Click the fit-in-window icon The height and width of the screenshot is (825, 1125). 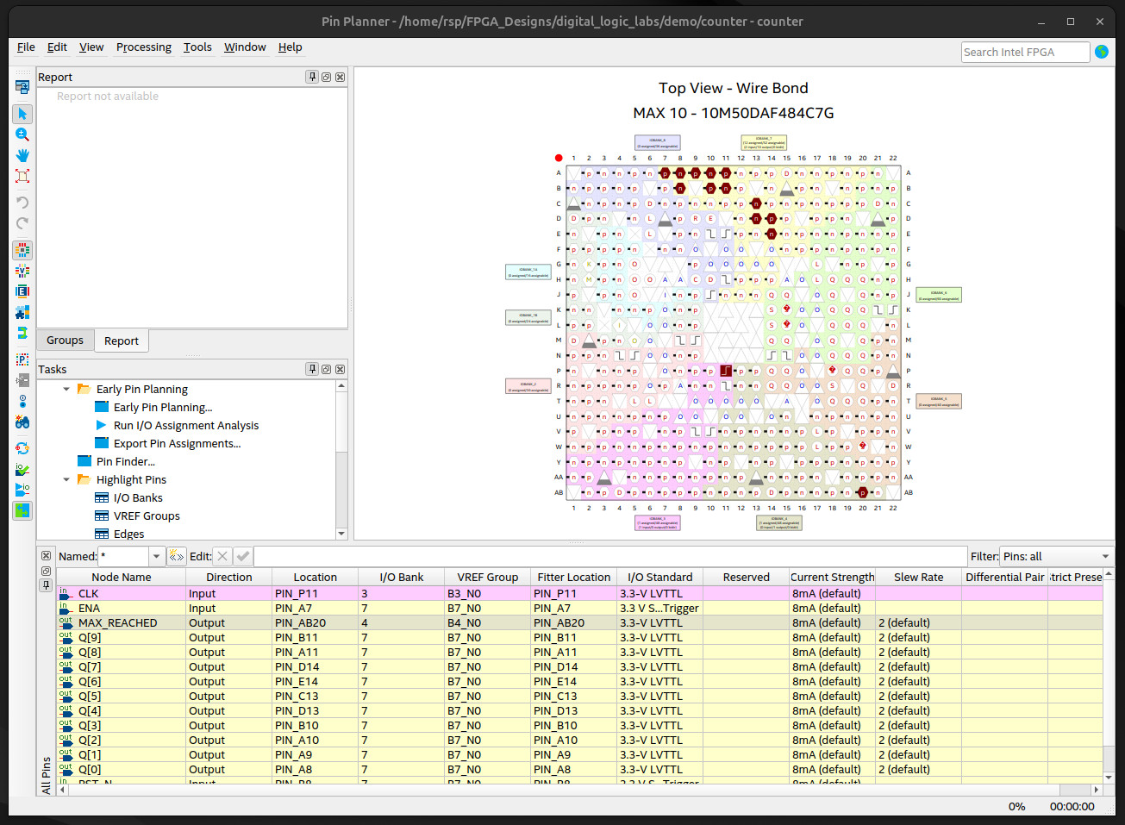(22, 176)
